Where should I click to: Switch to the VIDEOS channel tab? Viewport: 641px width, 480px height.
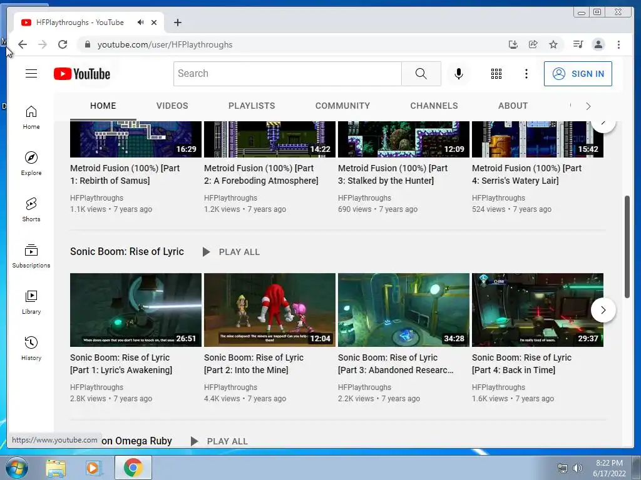pyautogui.click(x=172, y=106)
